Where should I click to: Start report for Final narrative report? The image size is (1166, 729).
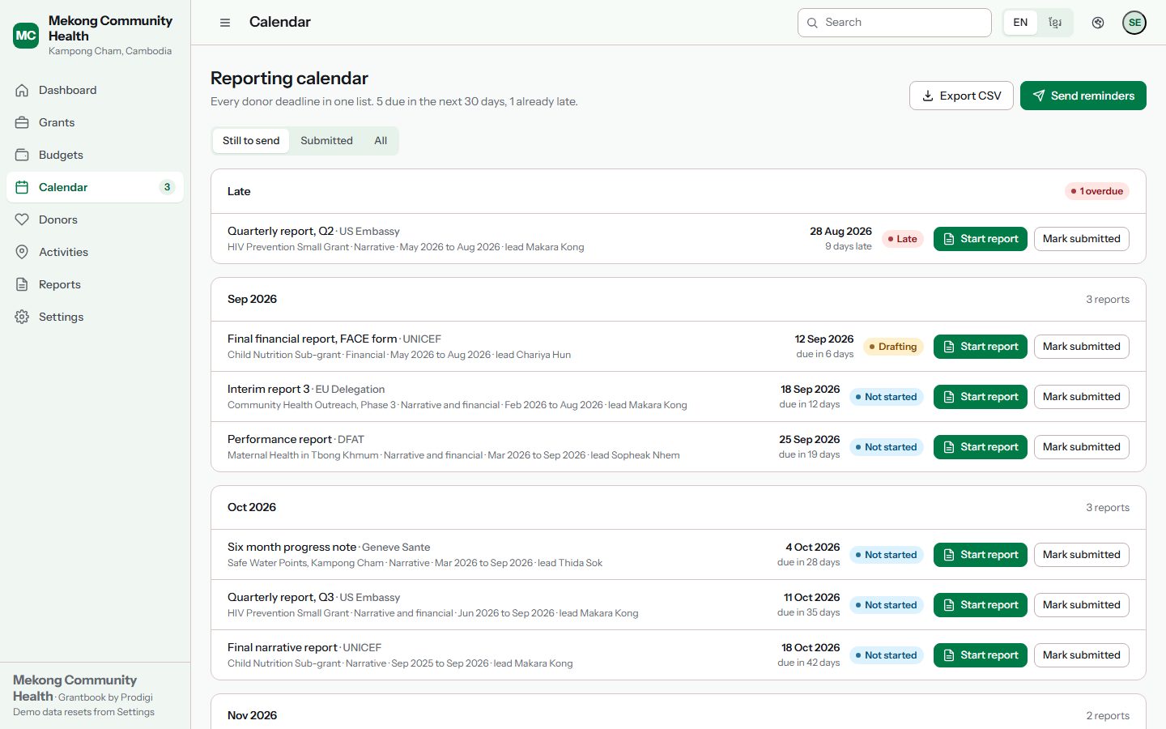point(981,655)
